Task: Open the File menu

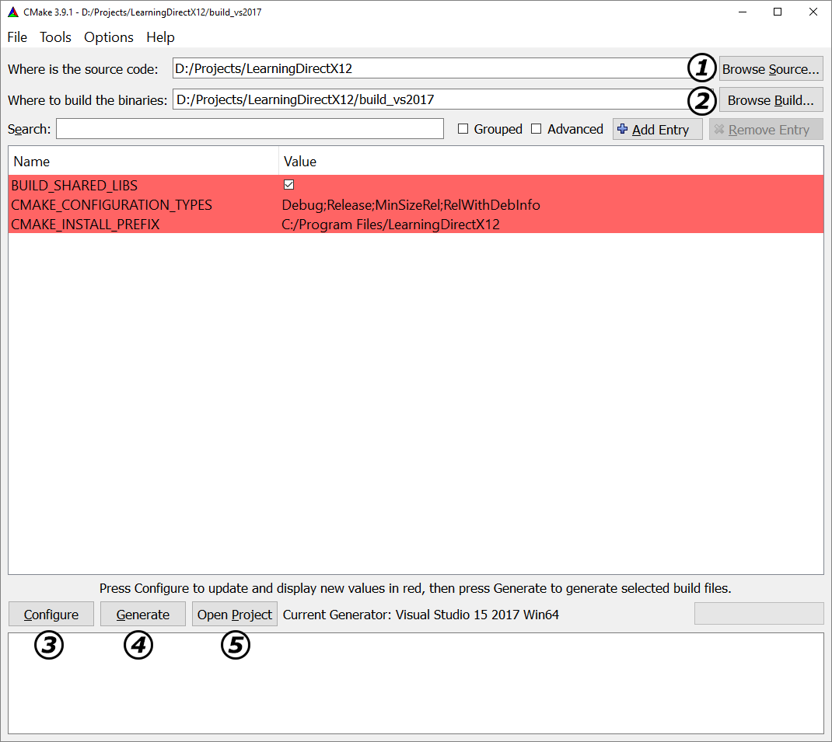Action: click(x=17, y=37)
